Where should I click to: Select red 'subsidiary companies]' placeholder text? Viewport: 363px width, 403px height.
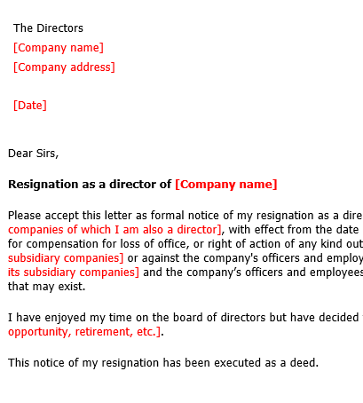[66, 258]
